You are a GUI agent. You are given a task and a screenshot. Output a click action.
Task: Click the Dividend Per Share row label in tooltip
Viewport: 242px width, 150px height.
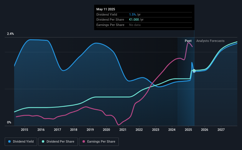110,20
